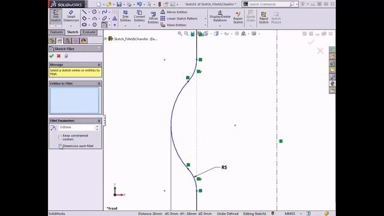
Task: Select the Ellipse sketch tool
Action: point(104,19)
